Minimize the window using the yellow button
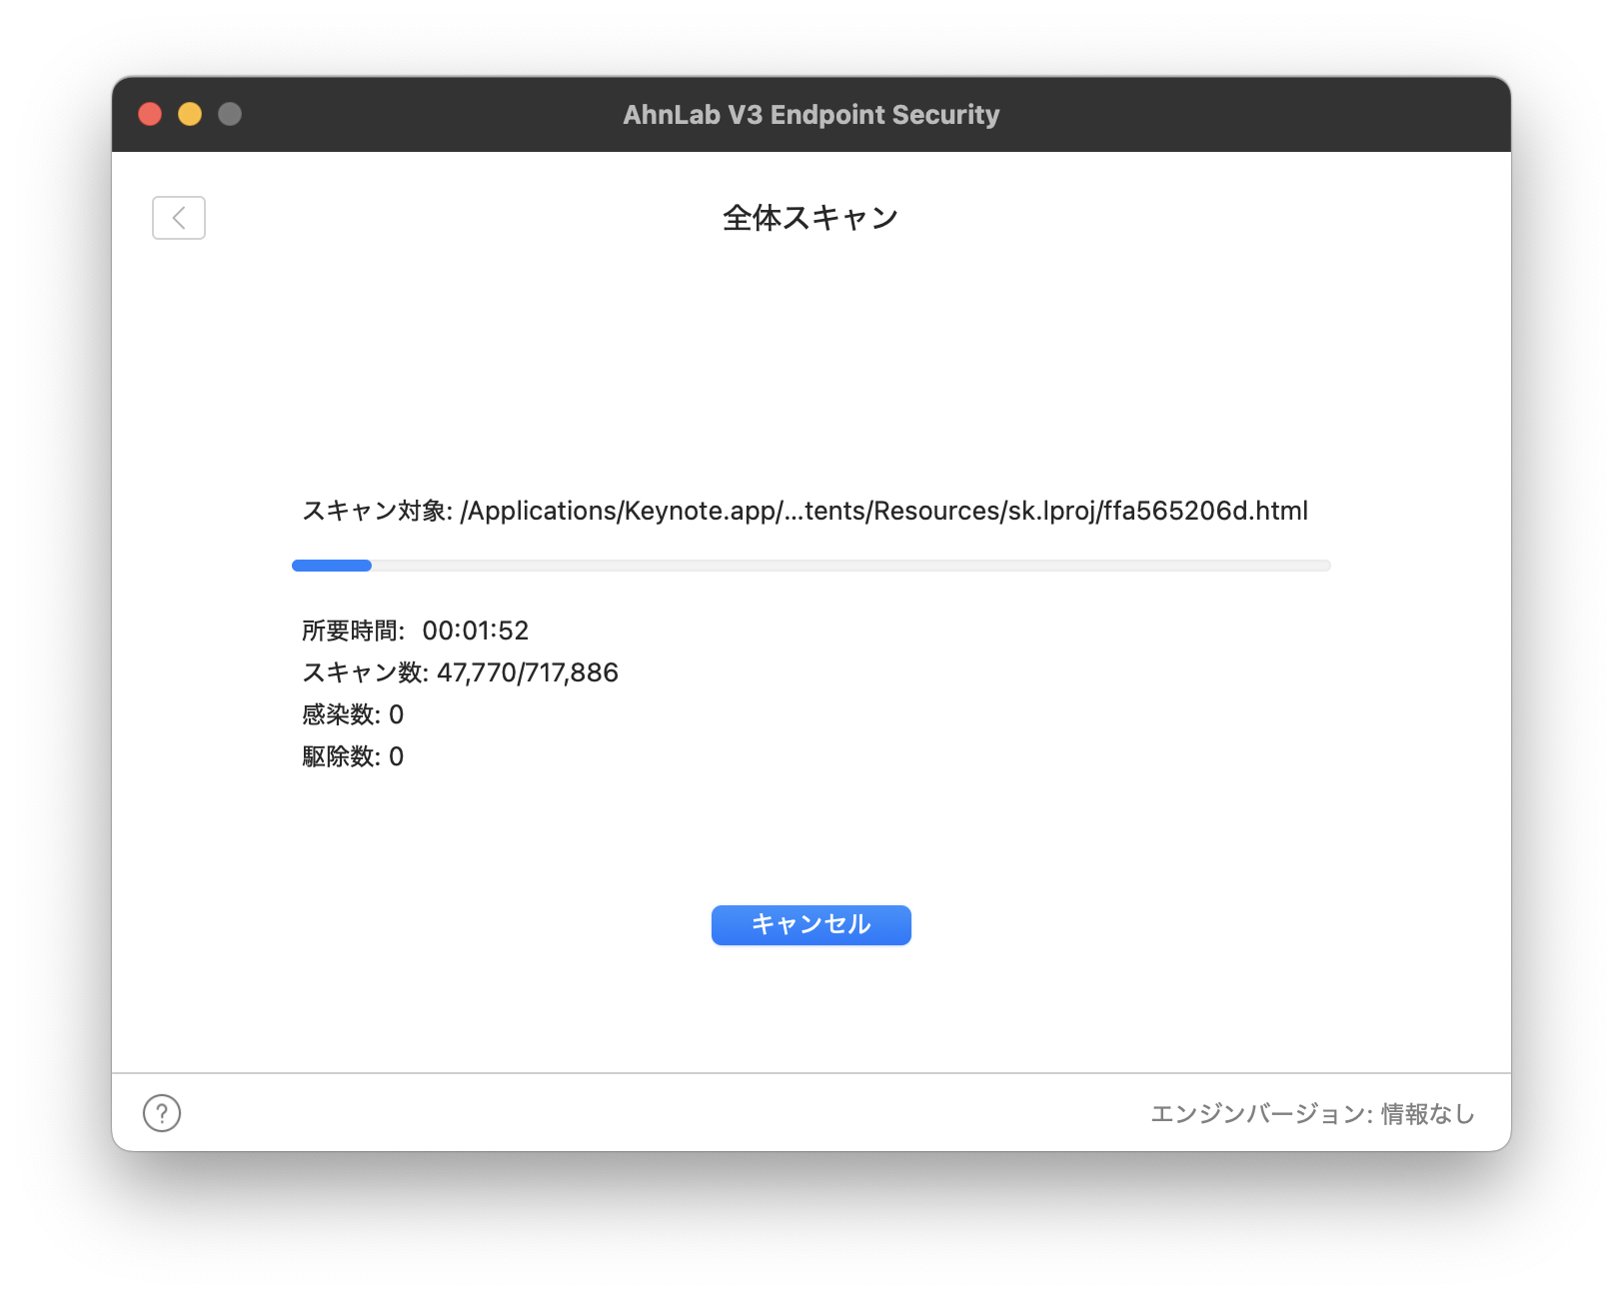Image resolution: width=1623 pixels, height=1299 pixels. coord(190,114)
